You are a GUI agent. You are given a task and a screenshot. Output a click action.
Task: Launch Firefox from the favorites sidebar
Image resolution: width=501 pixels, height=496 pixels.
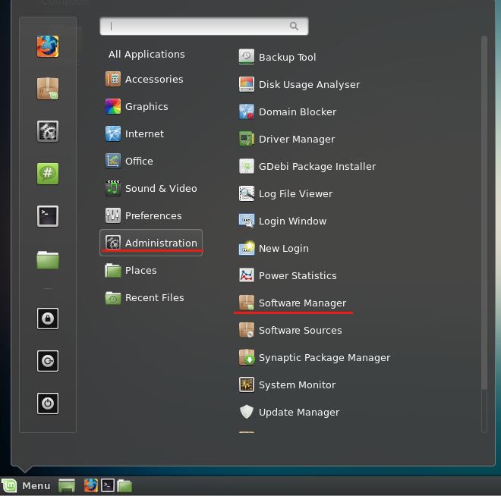click(x=48, y=46)
